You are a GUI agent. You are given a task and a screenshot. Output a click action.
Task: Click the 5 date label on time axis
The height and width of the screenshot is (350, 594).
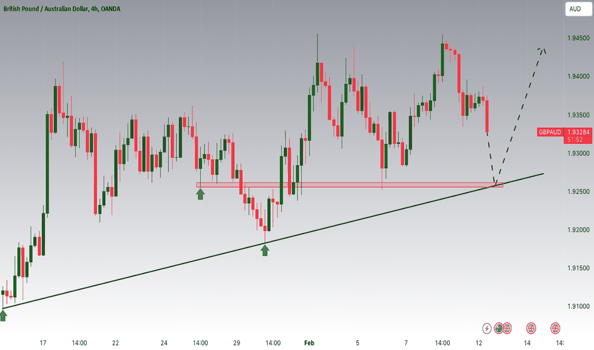[358, 343]
